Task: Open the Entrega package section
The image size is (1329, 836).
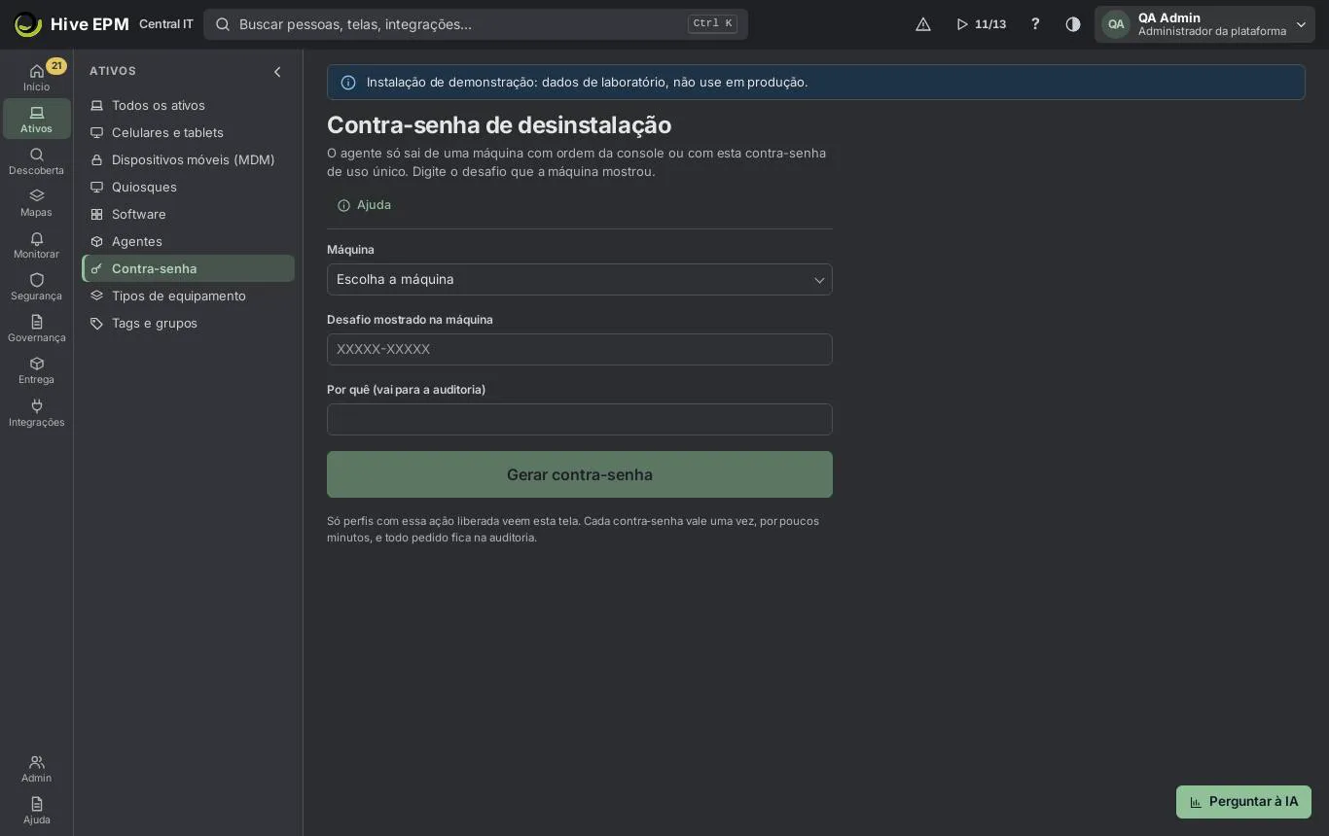Action: [37, 369]
